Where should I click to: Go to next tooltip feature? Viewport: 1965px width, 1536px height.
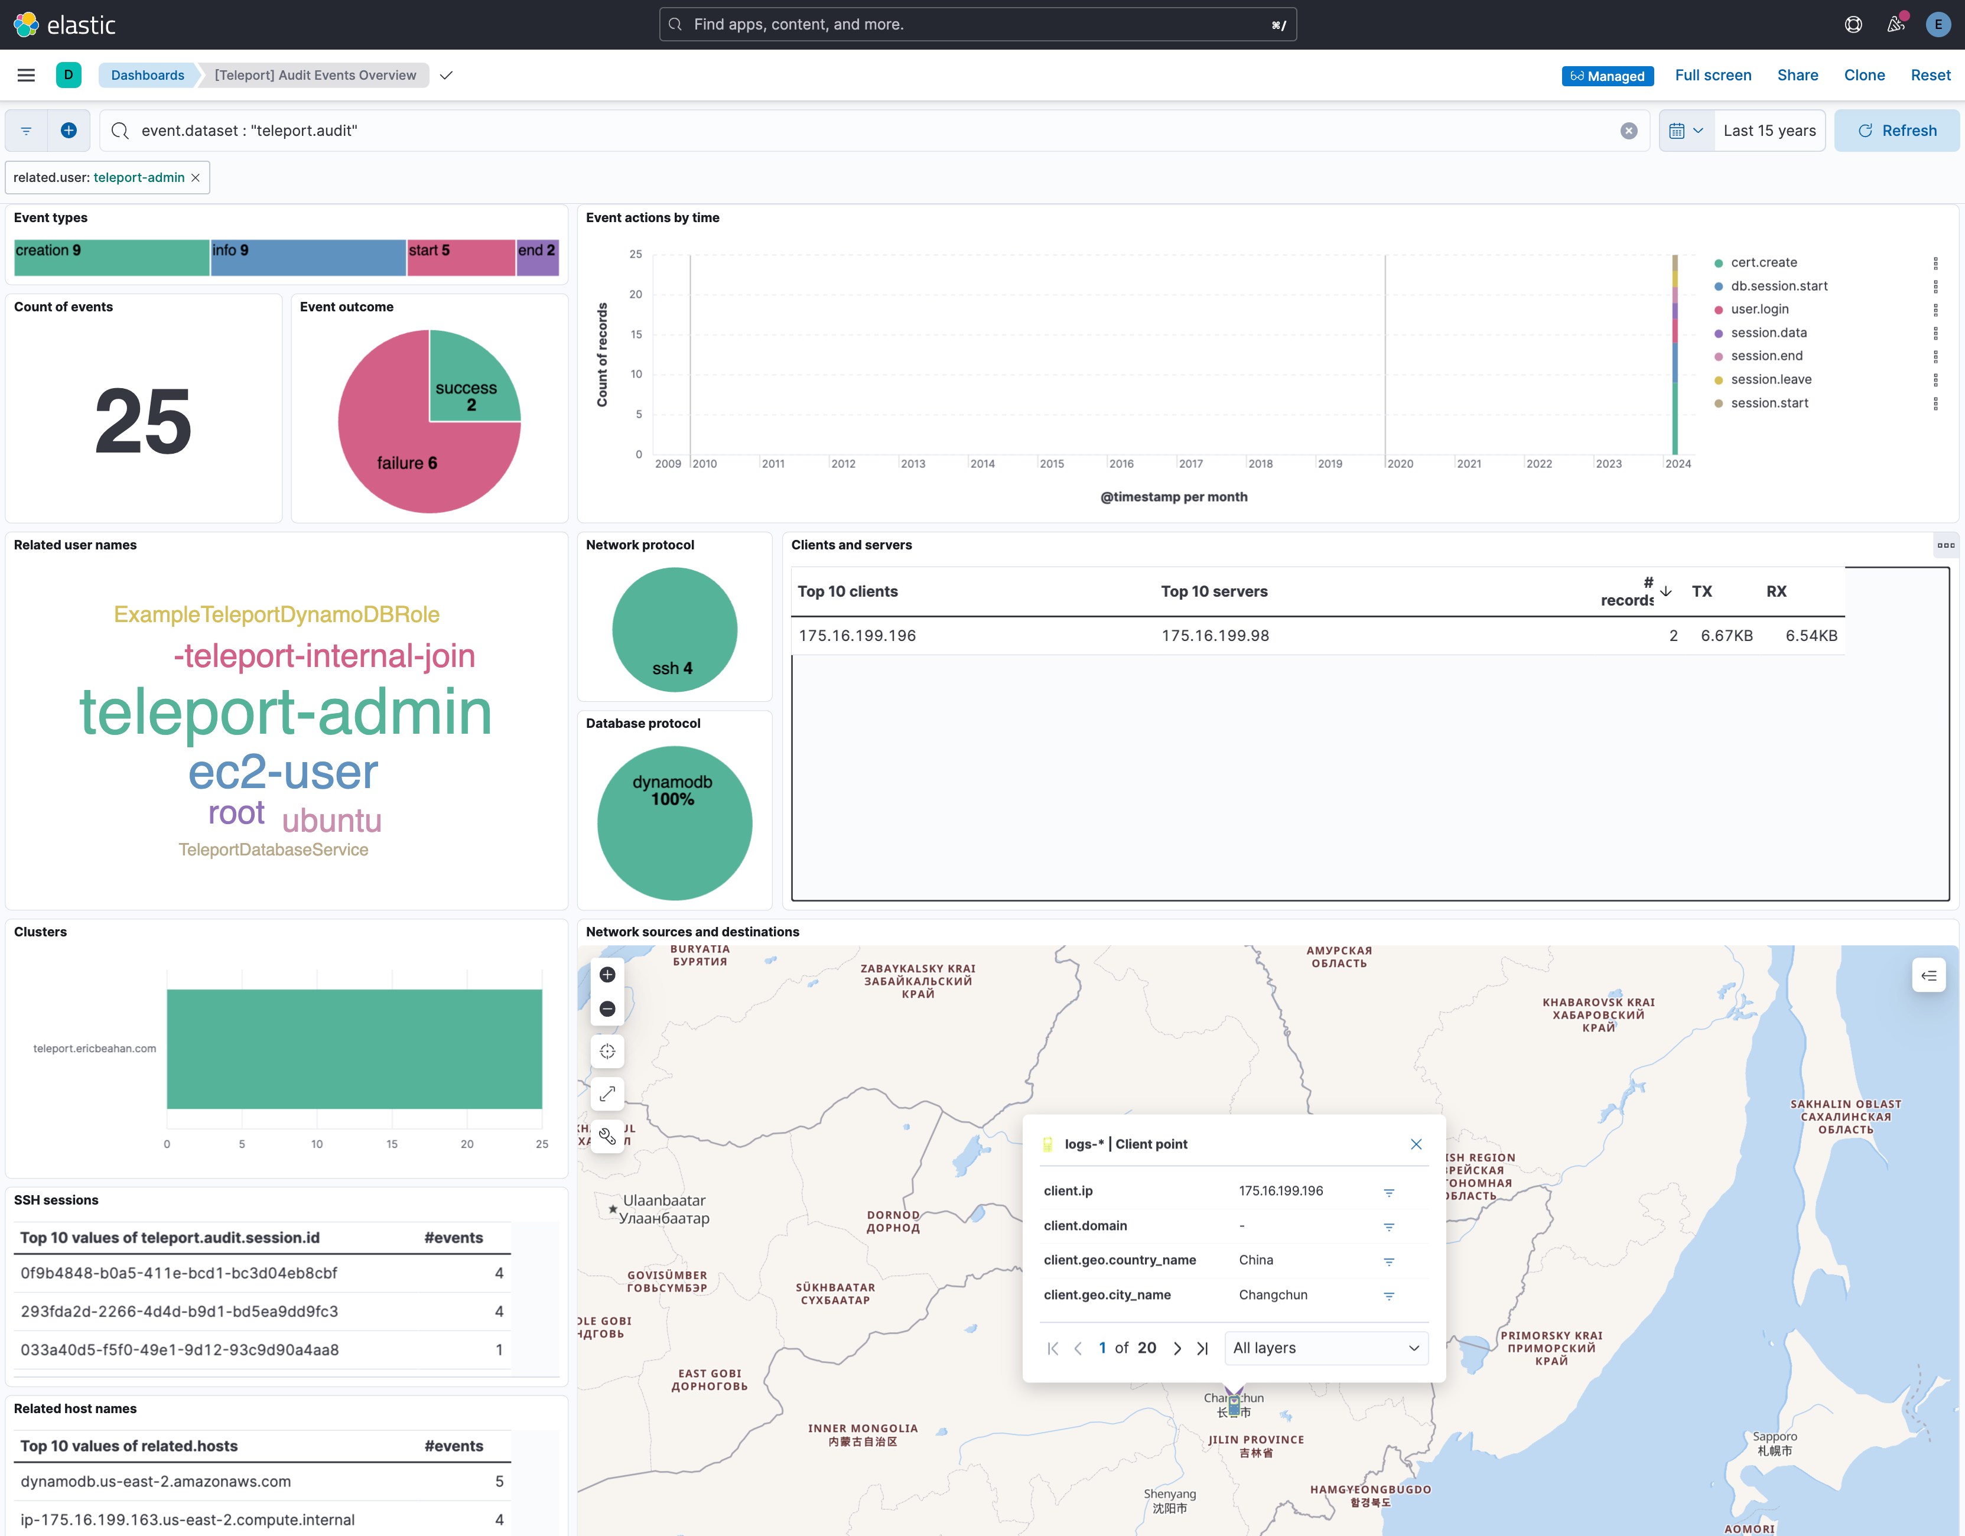coord(1177,1348)
